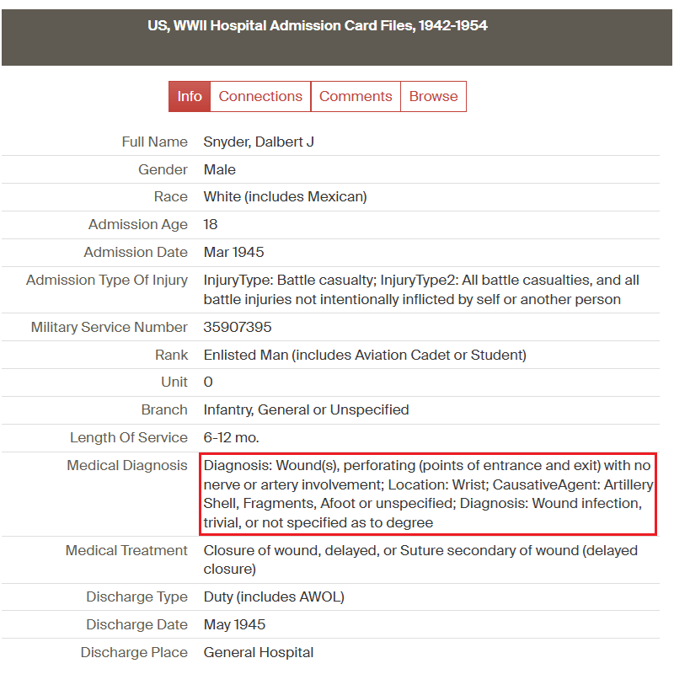Click Infantry, General or Unspecified

(x=306, y=410)
